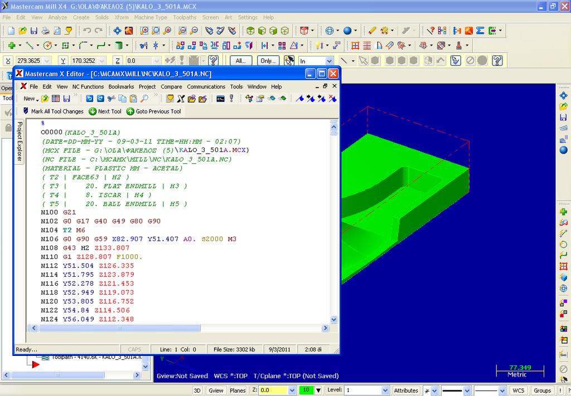Click the Create Line icon

point(30,46)
